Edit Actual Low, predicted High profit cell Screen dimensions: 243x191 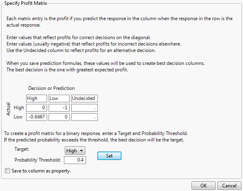pos(36,117)
